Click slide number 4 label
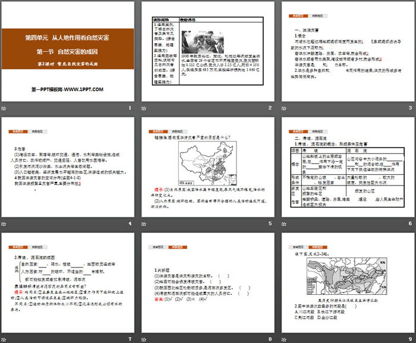 (130, 224)
